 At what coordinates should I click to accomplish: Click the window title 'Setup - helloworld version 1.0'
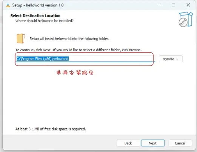(x=38, y=5)
